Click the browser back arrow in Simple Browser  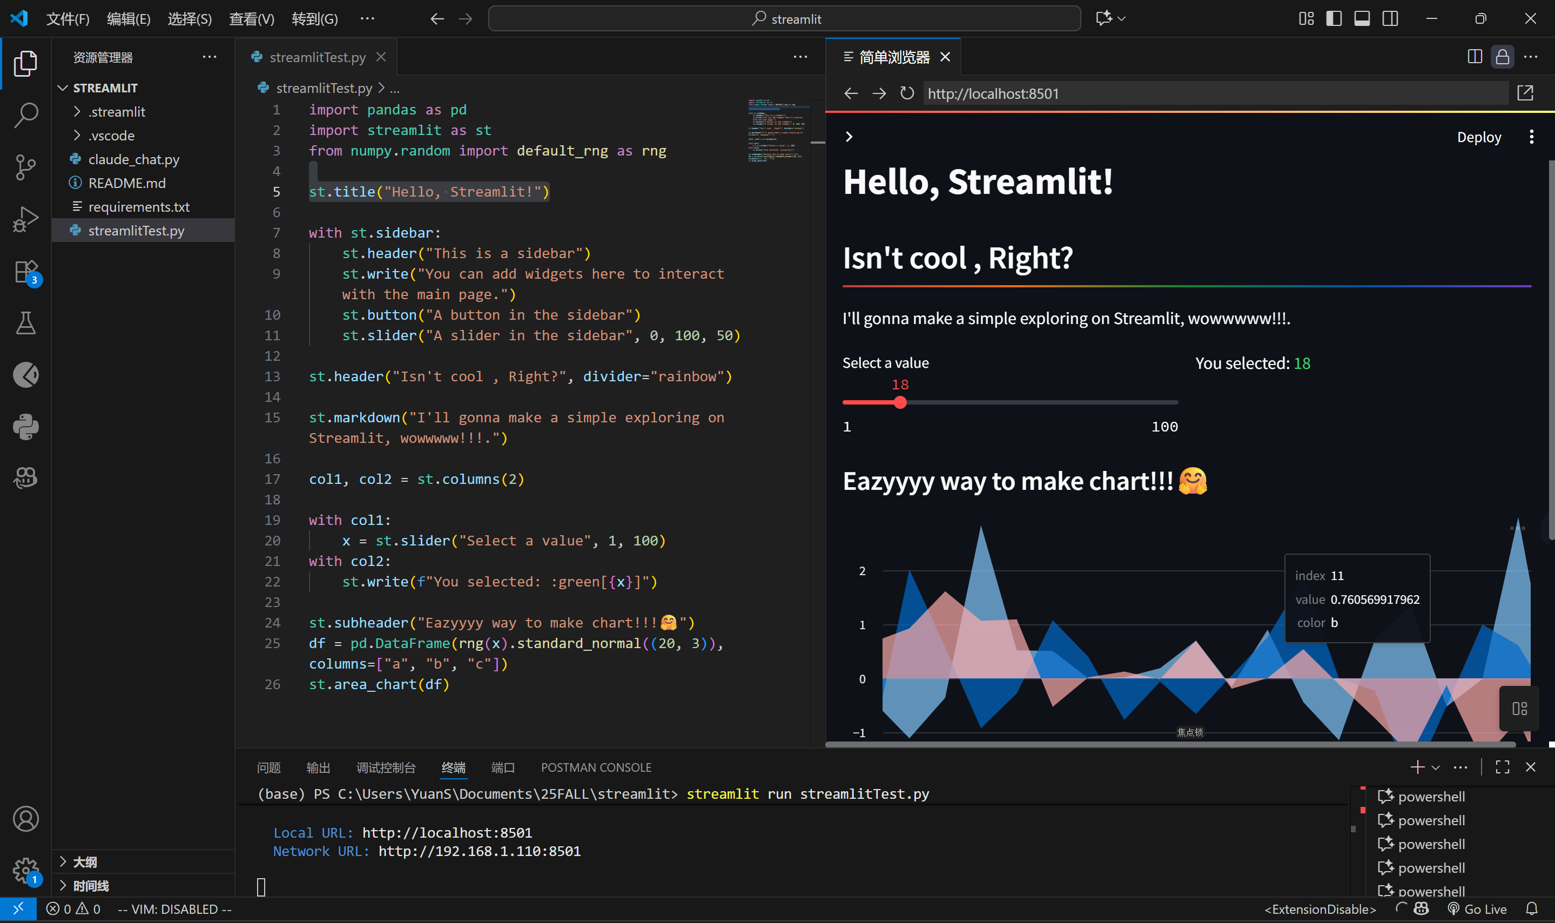coord(850,93)
